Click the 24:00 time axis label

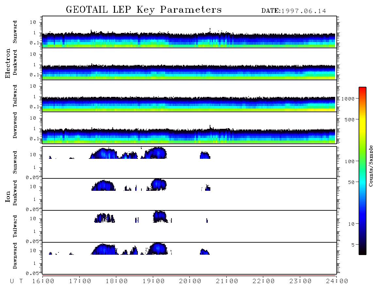click(337, 281)
